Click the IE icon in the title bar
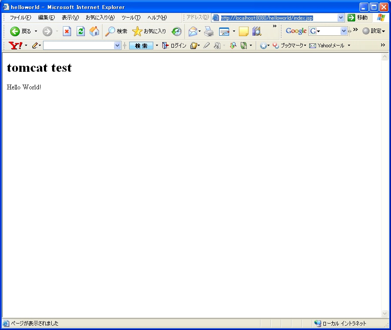The width and height of the screenshot is (391, 330). point(6,7)
